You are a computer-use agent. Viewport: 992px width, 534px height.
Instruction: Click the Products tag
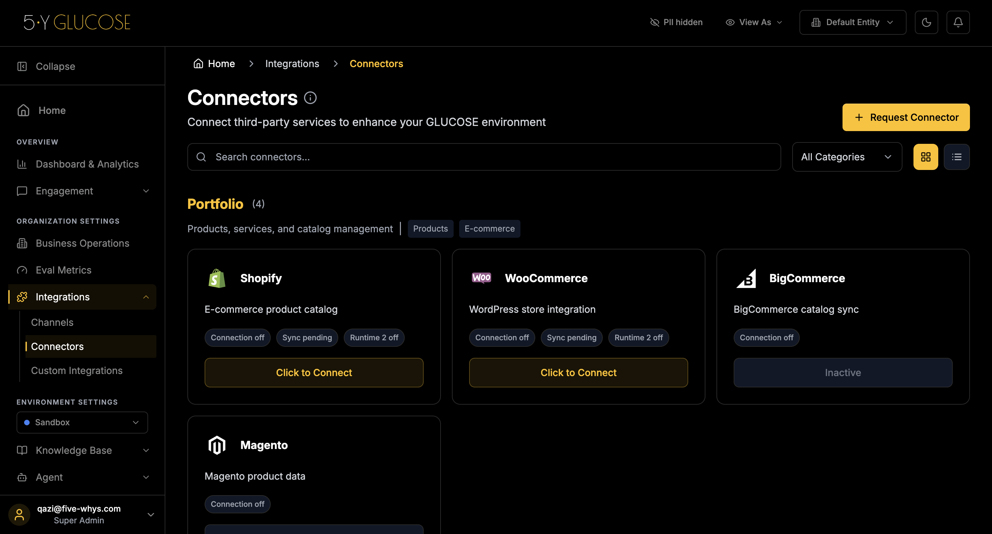(430, 228)
